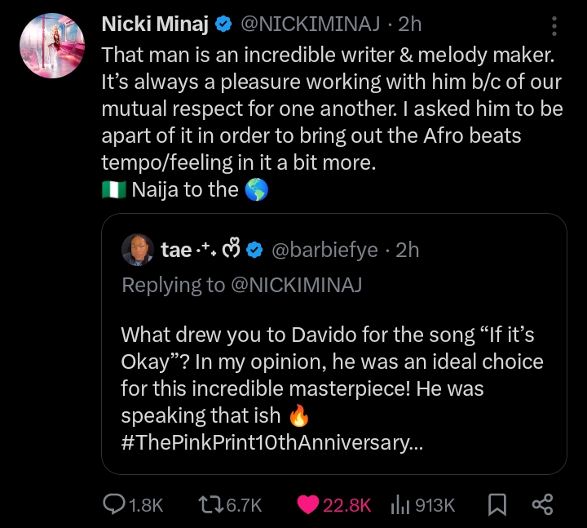
Task: Click the reply speech bubble icon
Action: coord(114,504)
